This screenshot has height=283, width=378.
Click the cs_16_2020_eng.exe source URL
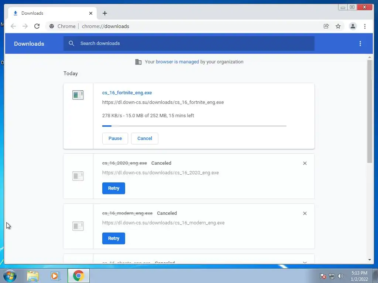161,173
